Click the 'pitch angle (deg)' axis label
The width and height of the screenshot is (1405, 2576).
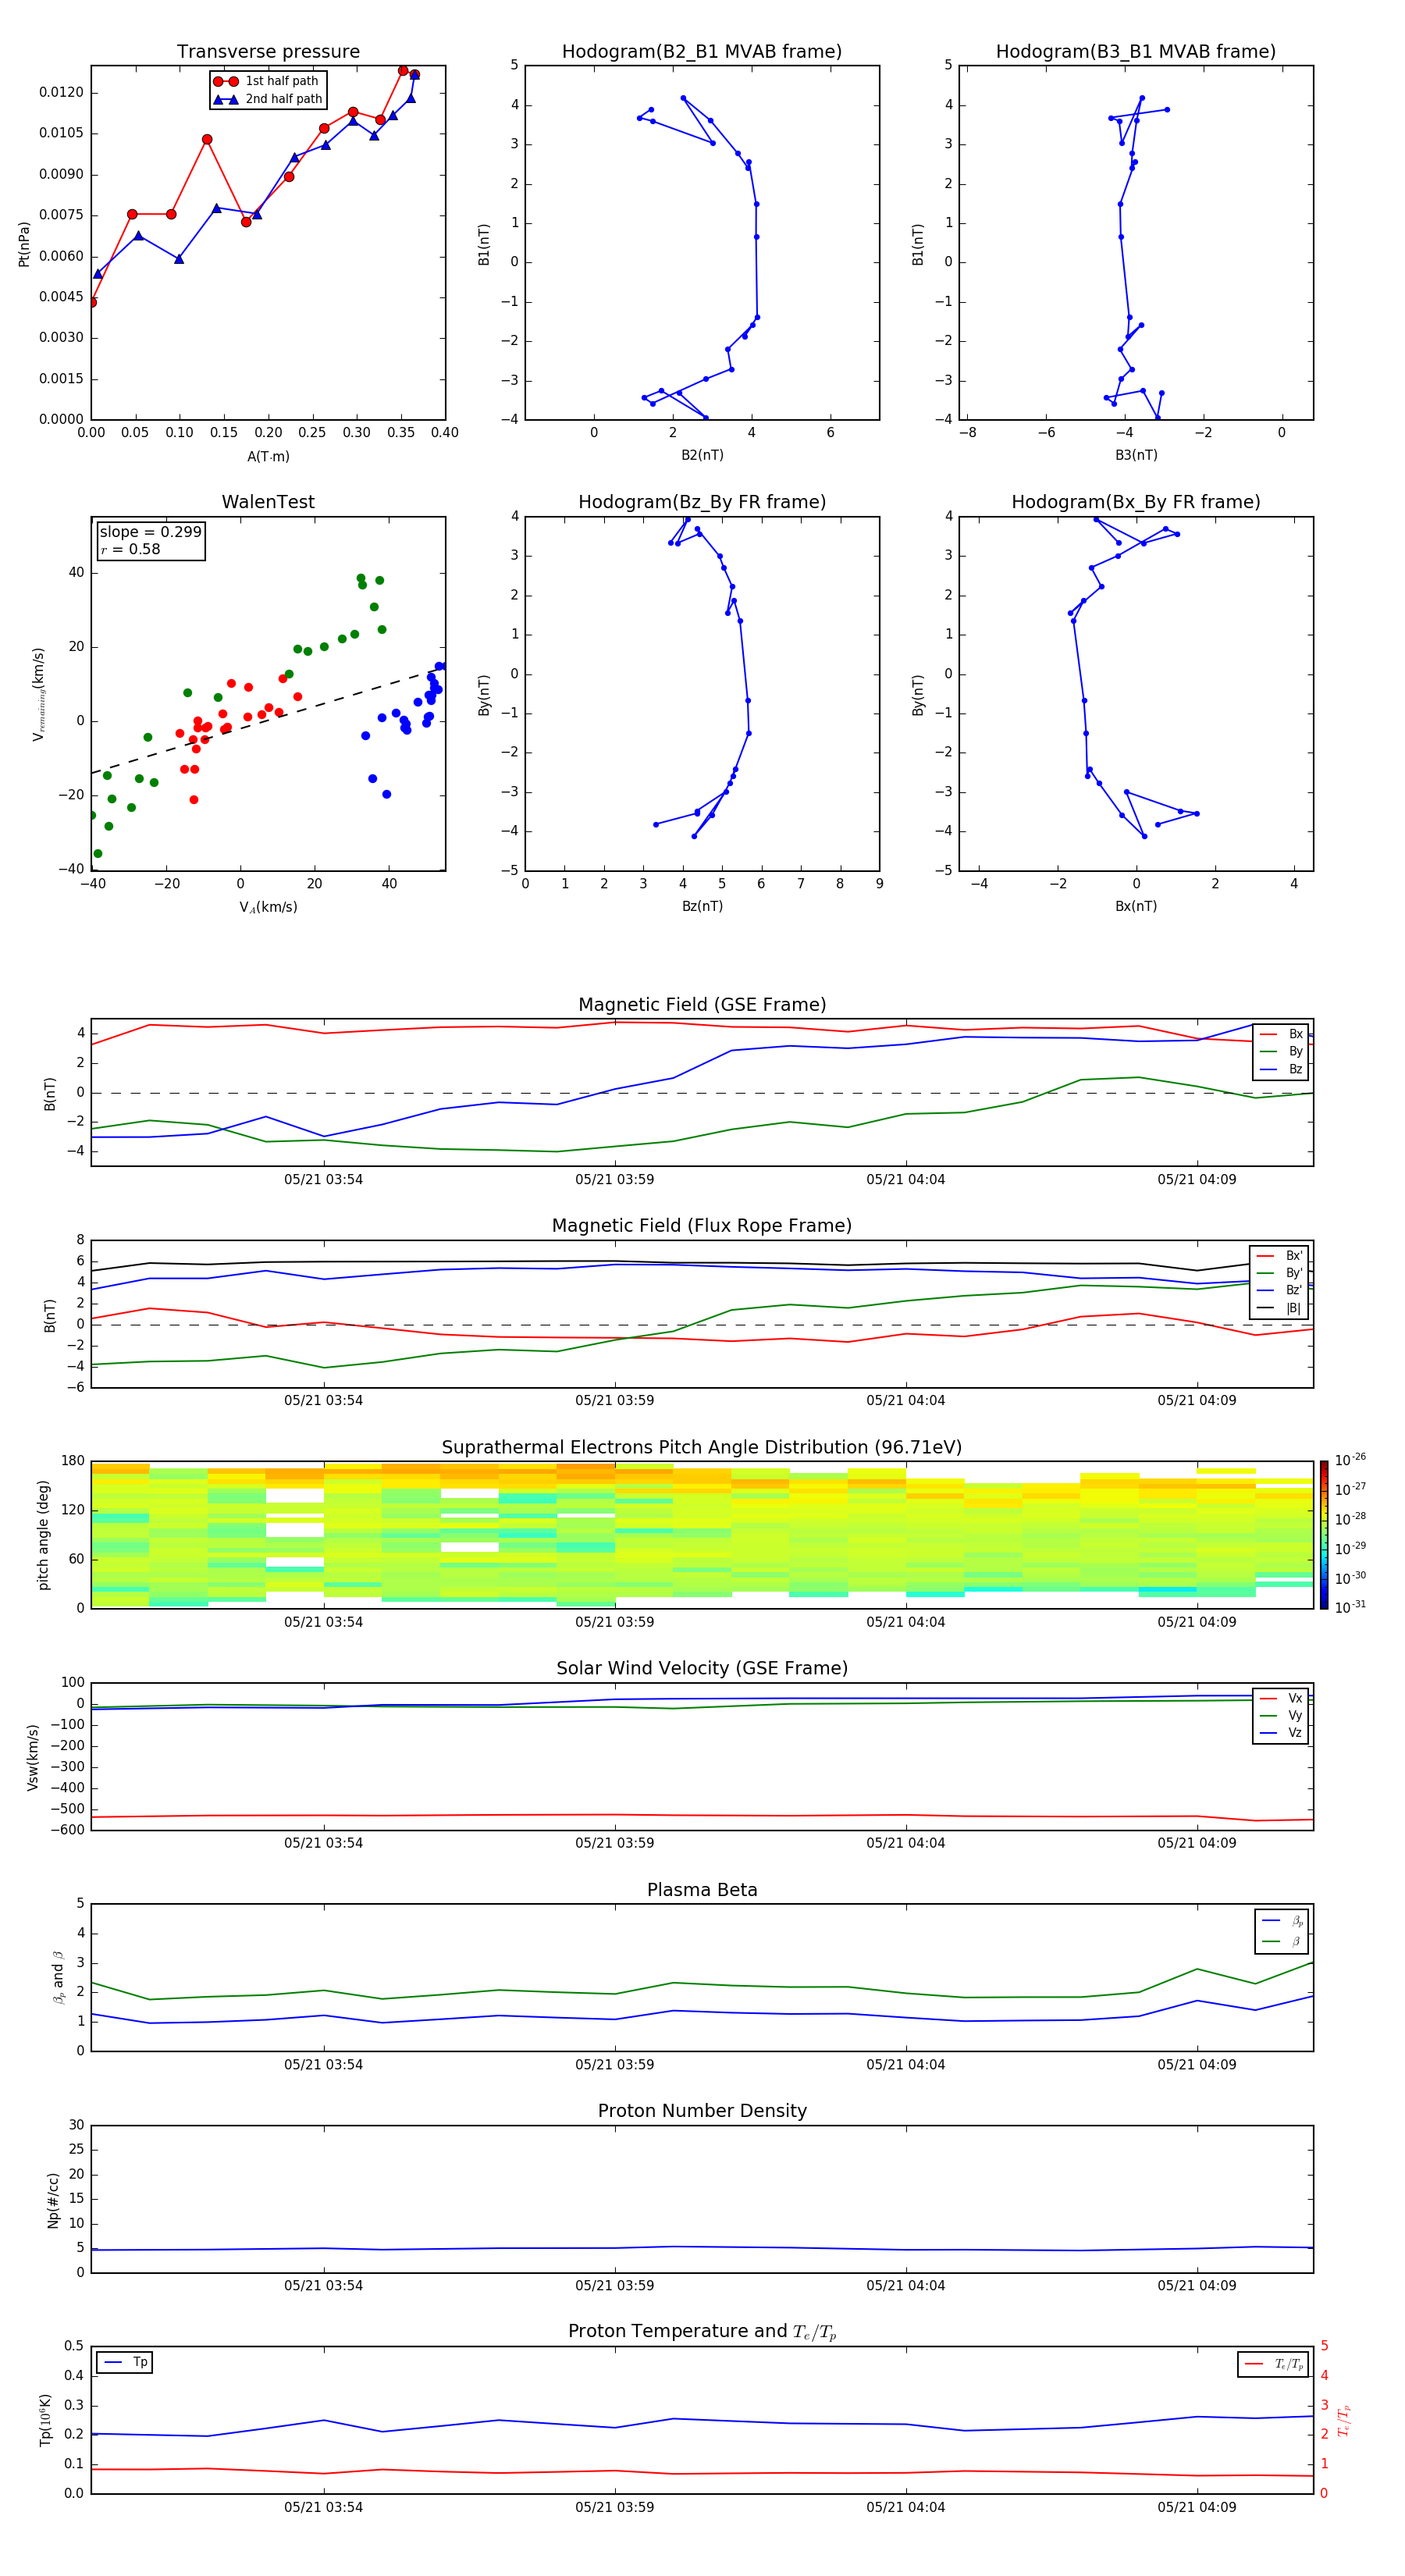click(43, 1535)
